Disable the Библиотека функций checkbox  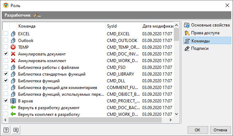6,81
